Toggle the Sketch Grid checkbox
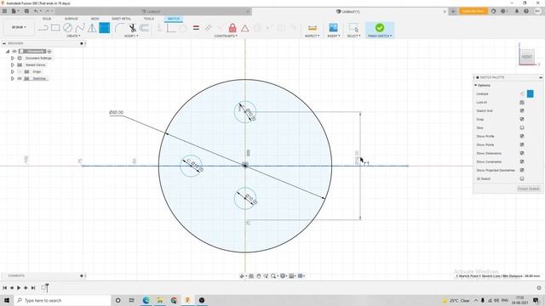The image size is (545, 306). [x=522, y=110]
